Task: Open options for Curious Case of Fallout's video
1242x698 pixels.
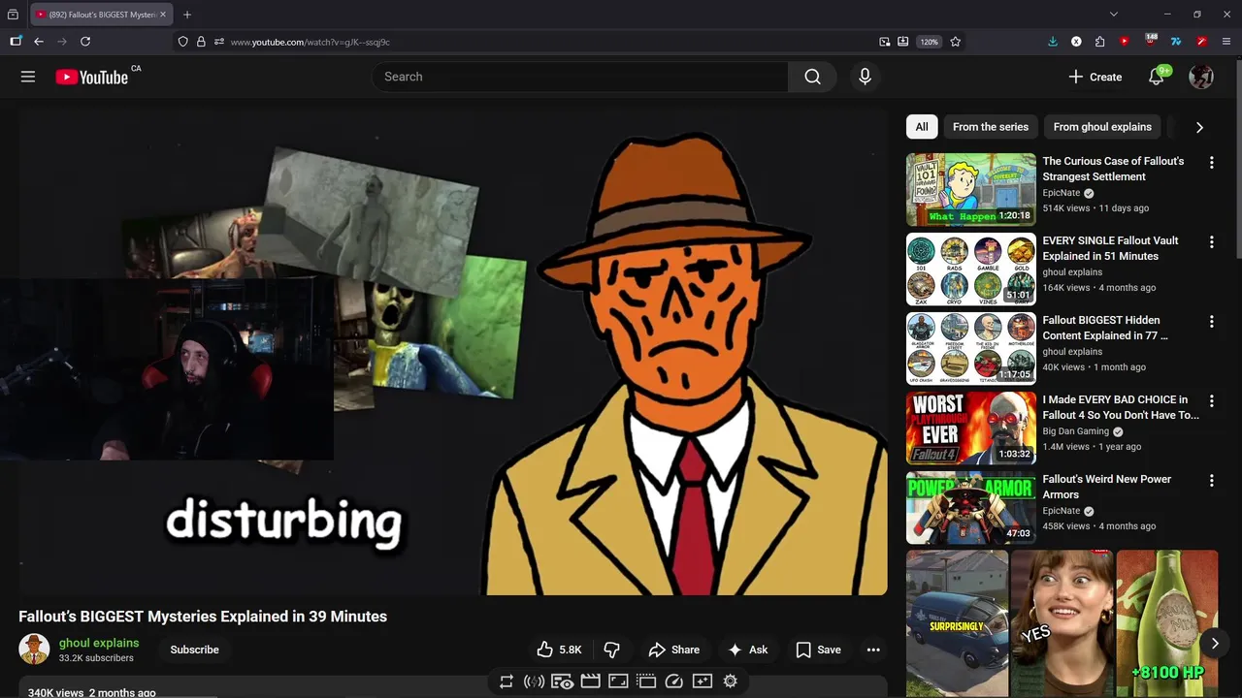Action: 1211,163
